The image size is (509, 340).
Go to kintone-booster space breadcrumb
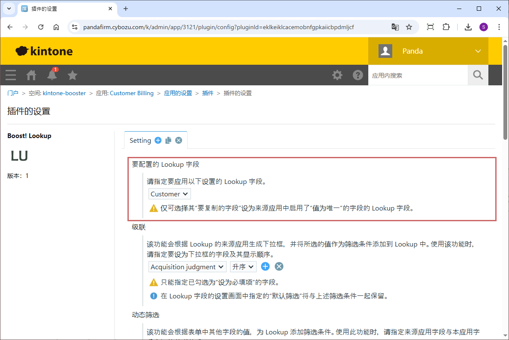point(64,93)
